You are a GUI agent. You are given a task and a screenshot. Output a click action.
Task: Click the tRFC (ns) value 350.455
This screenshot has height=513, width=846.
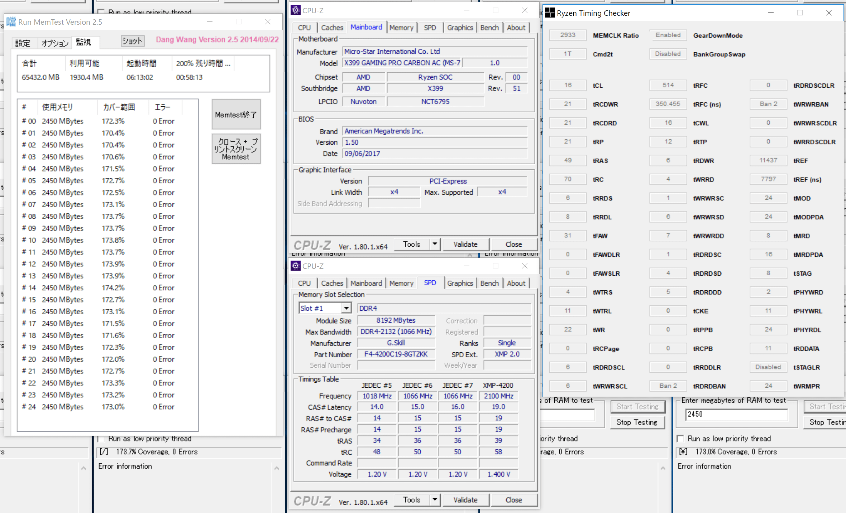click(668, 104)
